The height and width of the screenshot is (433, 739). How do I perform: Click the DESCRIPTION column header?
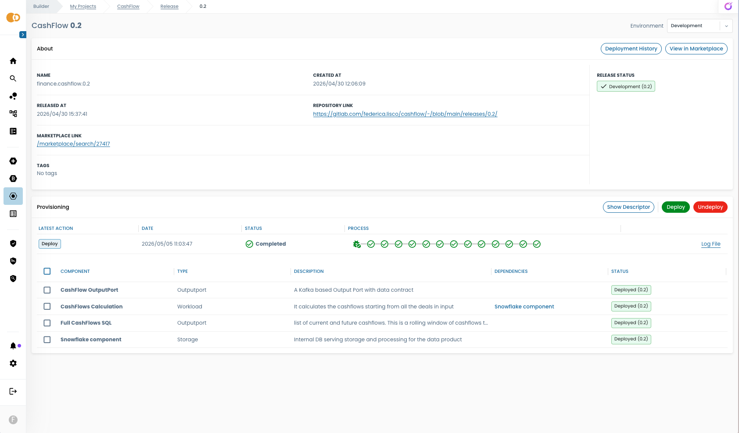[309, 272]
